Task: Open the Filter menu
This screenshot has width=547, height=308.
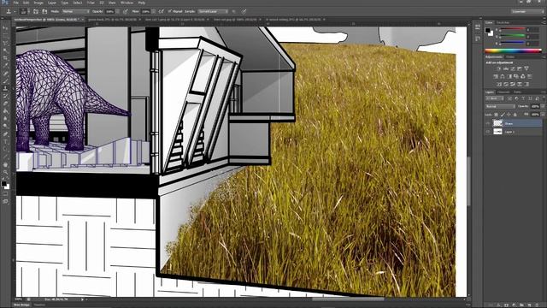Action: pyautogui.click(x=91, y=3)
